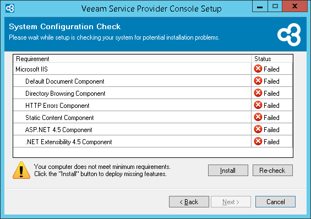Select the HTTP Errors Component row
Viewport: 311px width, 219px height.
(153, 105)
